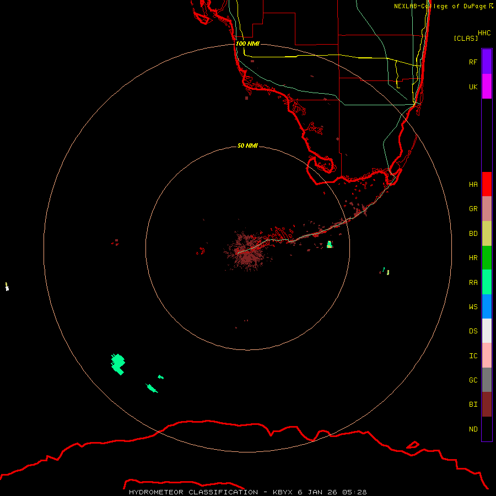Click the 50 NMI range ring label

click(247, 145)
